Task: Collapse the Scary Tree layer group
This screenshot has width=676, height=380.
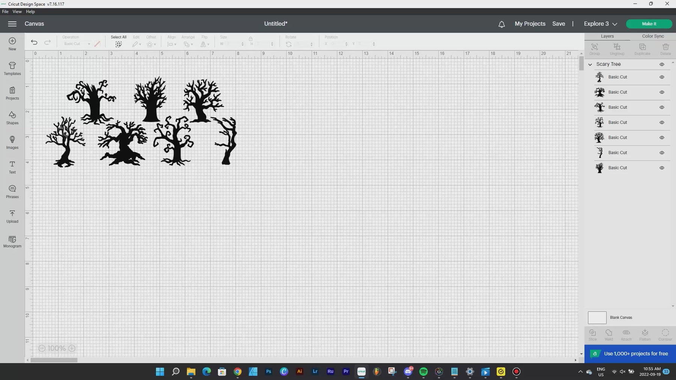Action: click(x=590, y=65)
